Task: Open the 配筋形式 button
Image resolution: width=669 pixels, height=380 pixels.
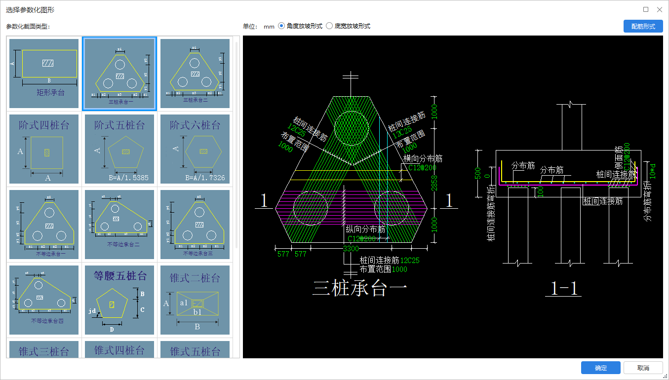Action: [643, 26]
